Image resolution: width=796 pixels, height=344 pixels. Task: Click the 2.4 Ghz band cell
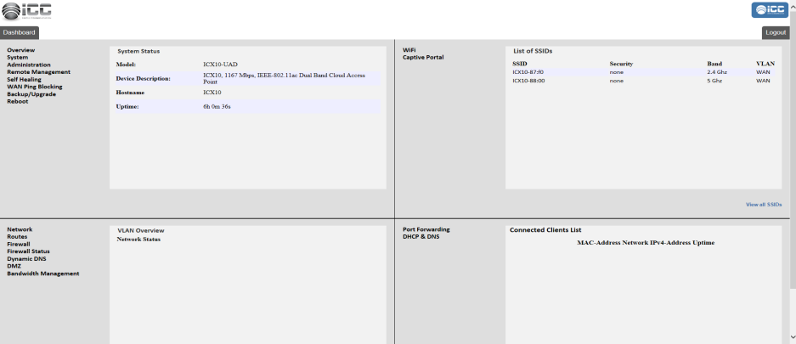(717, 72)
